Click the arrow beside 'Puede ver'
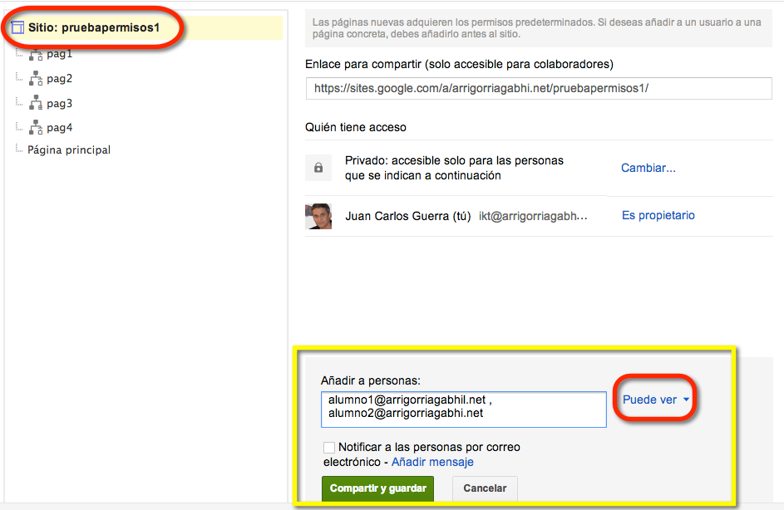The height and width of the screenshot is (510, 784). pyautogui.click(x=686, y=400)
